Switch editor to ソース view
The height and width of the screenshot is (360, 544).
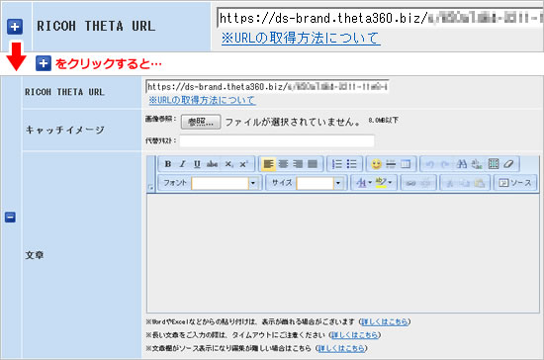tap(515, 183)
